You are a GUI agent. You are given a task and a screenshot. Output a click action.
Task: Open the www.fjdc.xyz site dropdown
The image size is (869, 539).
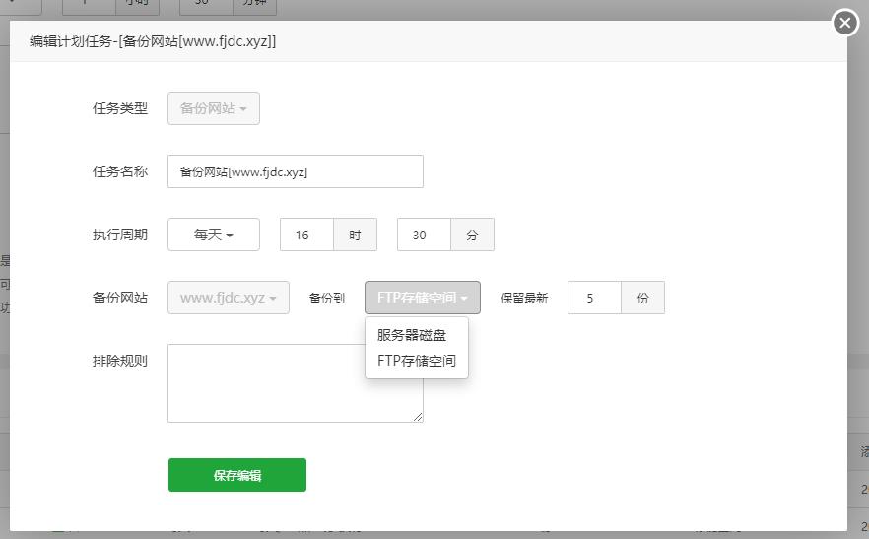[229, 298]
